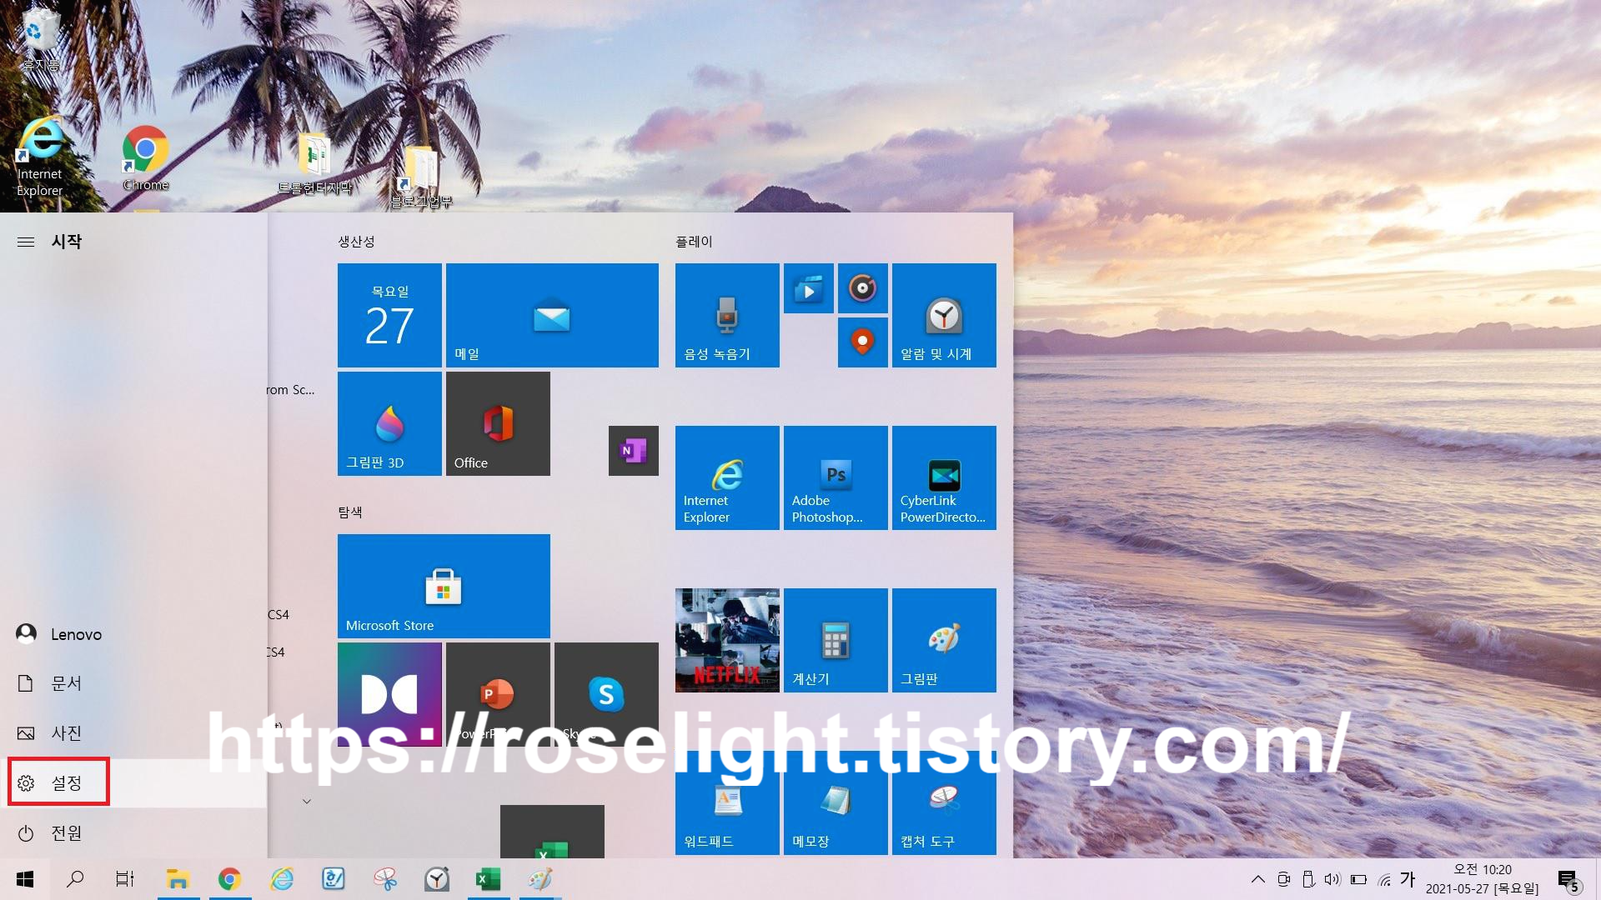Open Power options in Start menu
The width and height of the screenshot is (1601, 900).
pyautogui.click(x=50, y=832)
